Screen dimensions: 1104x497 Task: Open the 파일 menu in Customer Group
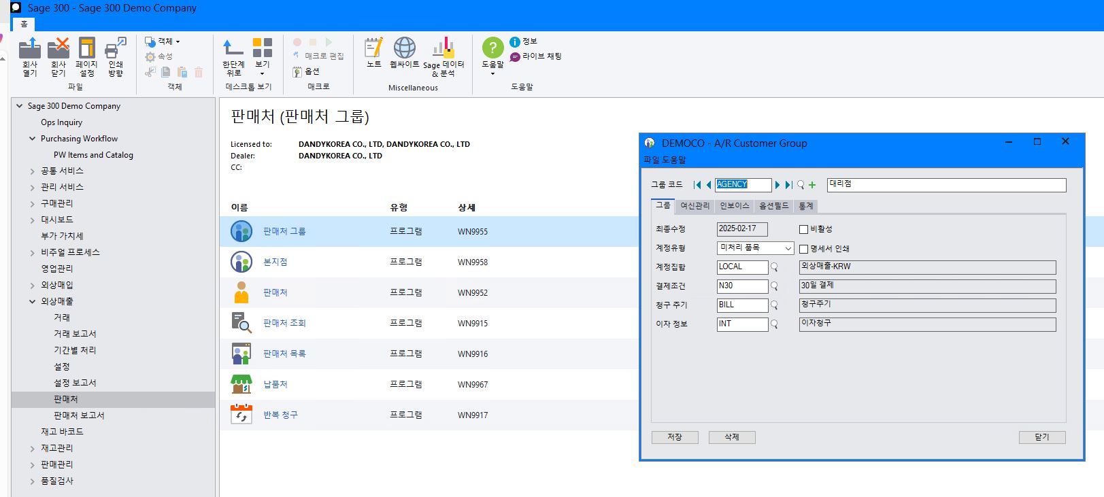click(x=651, y=160)
